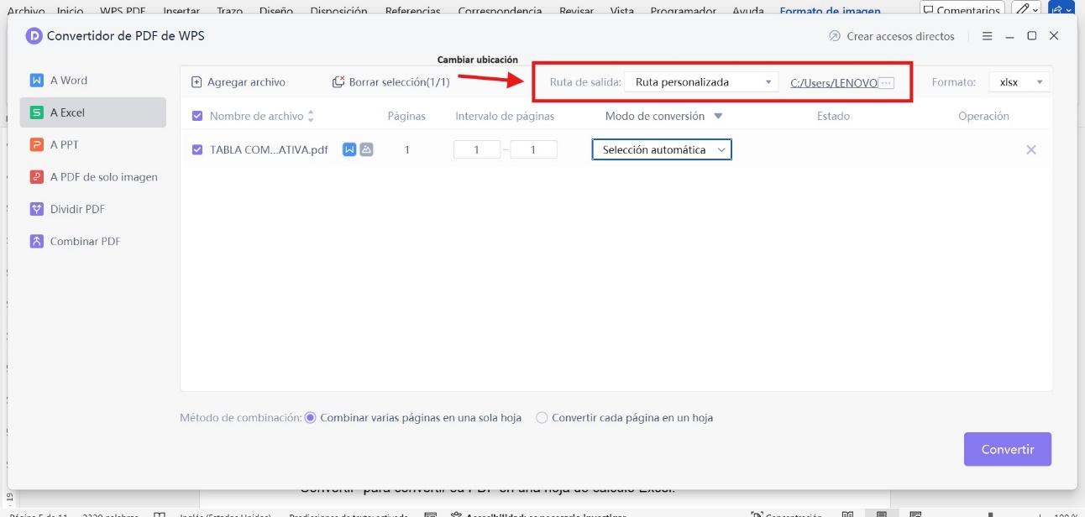Uncheck the TABLA COM...ATIVA.pdf file checkbox
The width and height of the screenshot is (1085, 517).
click(197, 149)
